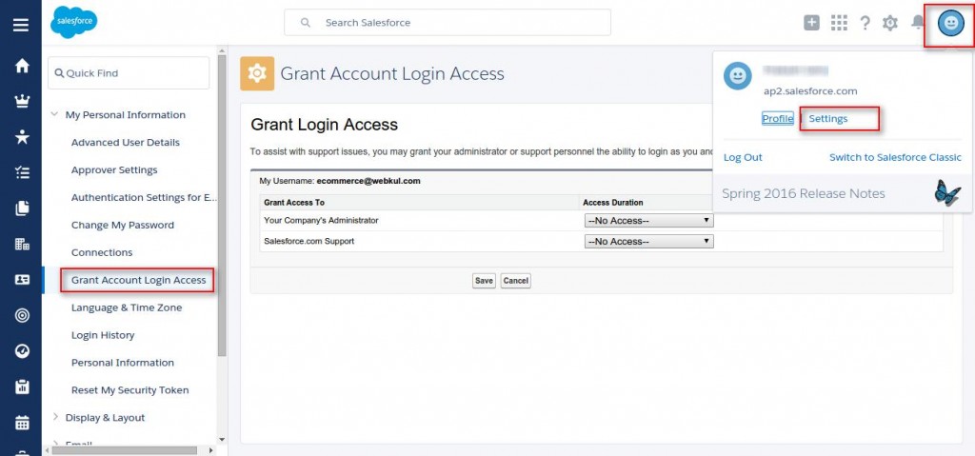Click the Salesforce cloud logo
Screen dimensions: 975x456
coord(73,23)
